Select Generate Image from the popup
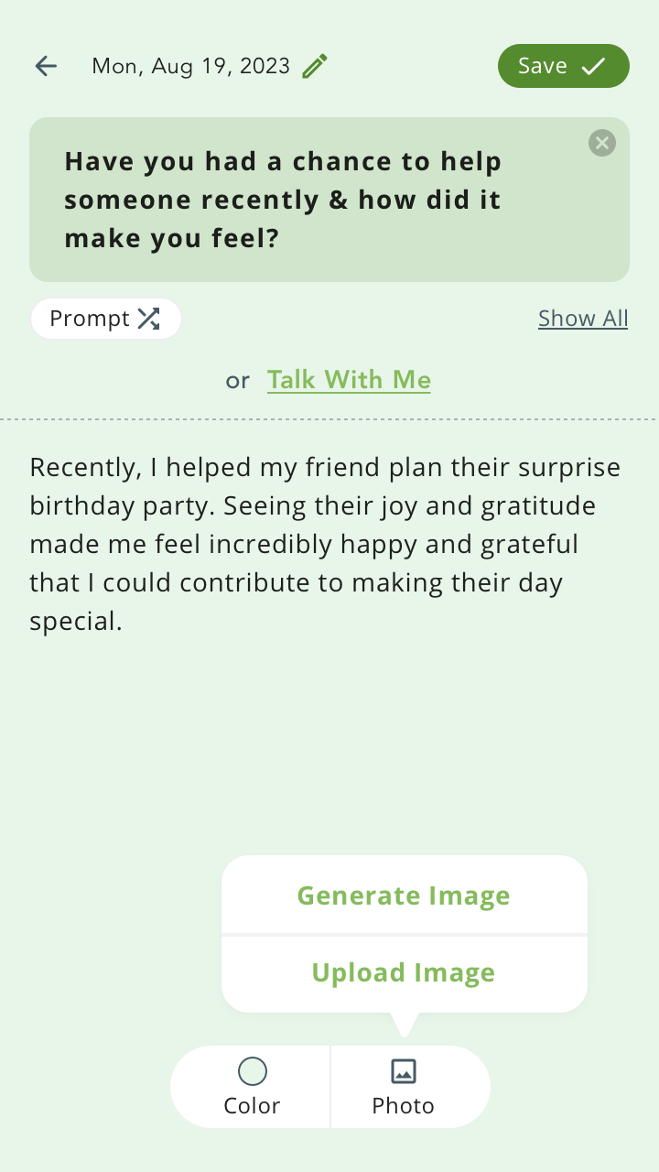This screenshot has height=1172, width=659. [404, 895]
